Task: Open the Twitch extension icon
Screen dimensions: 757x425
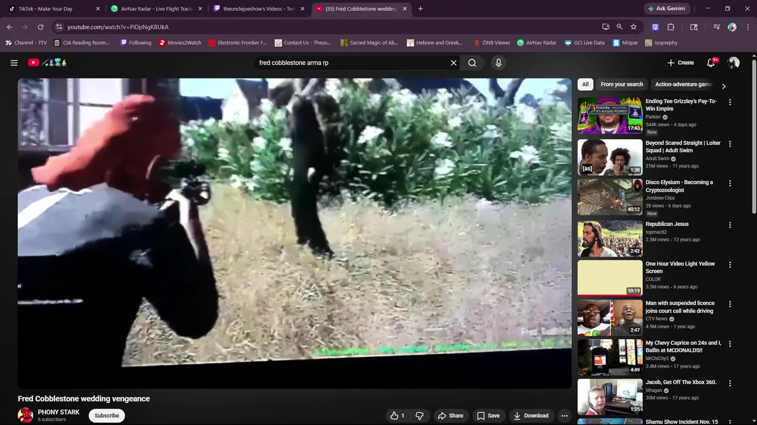Action: 655,27
